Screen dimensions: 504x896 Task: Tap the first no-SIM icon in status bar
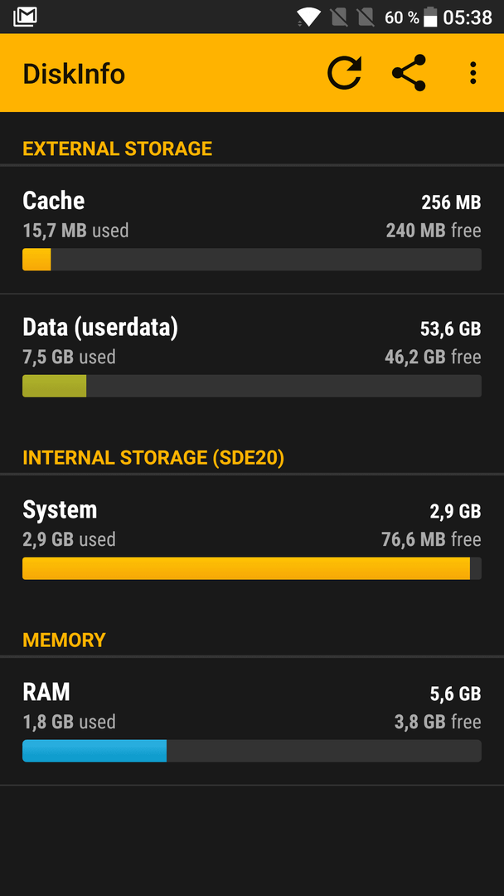339,17
